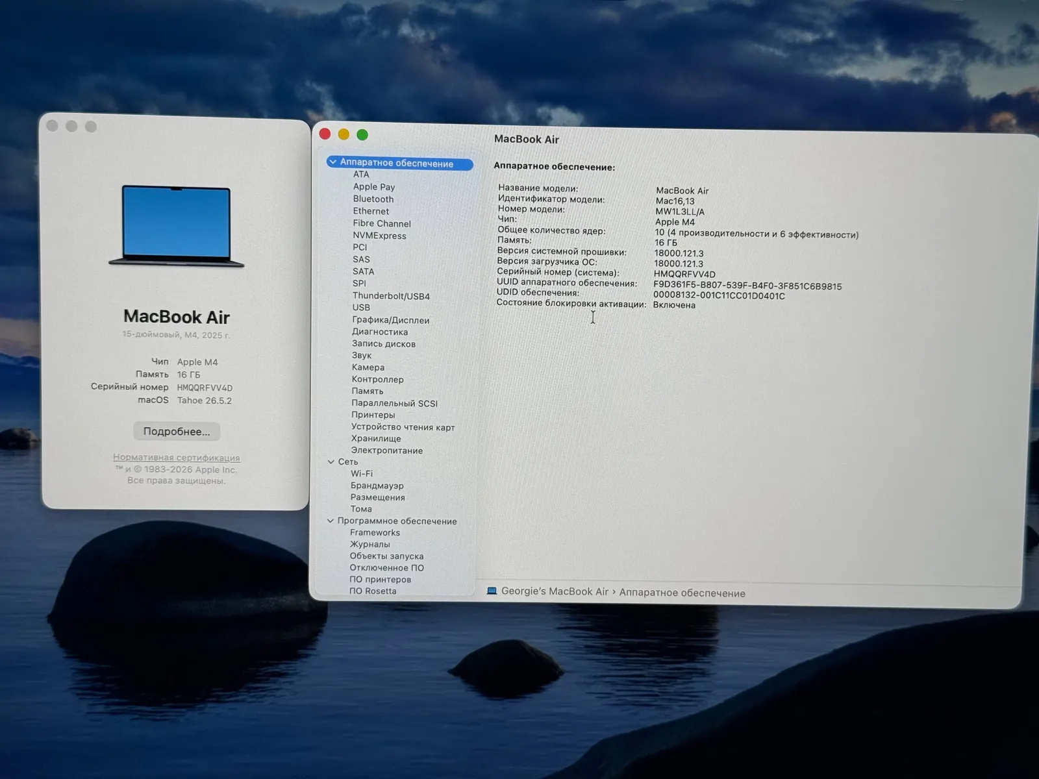Open Frameworks in the sidebar
The width and height of the screenshot is (1039, 779).
375,533
